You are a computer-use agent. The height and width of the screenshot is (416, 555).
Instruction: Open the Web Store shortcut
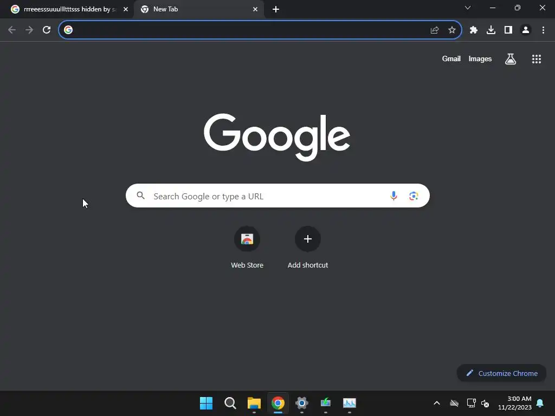tap(247, 248)
